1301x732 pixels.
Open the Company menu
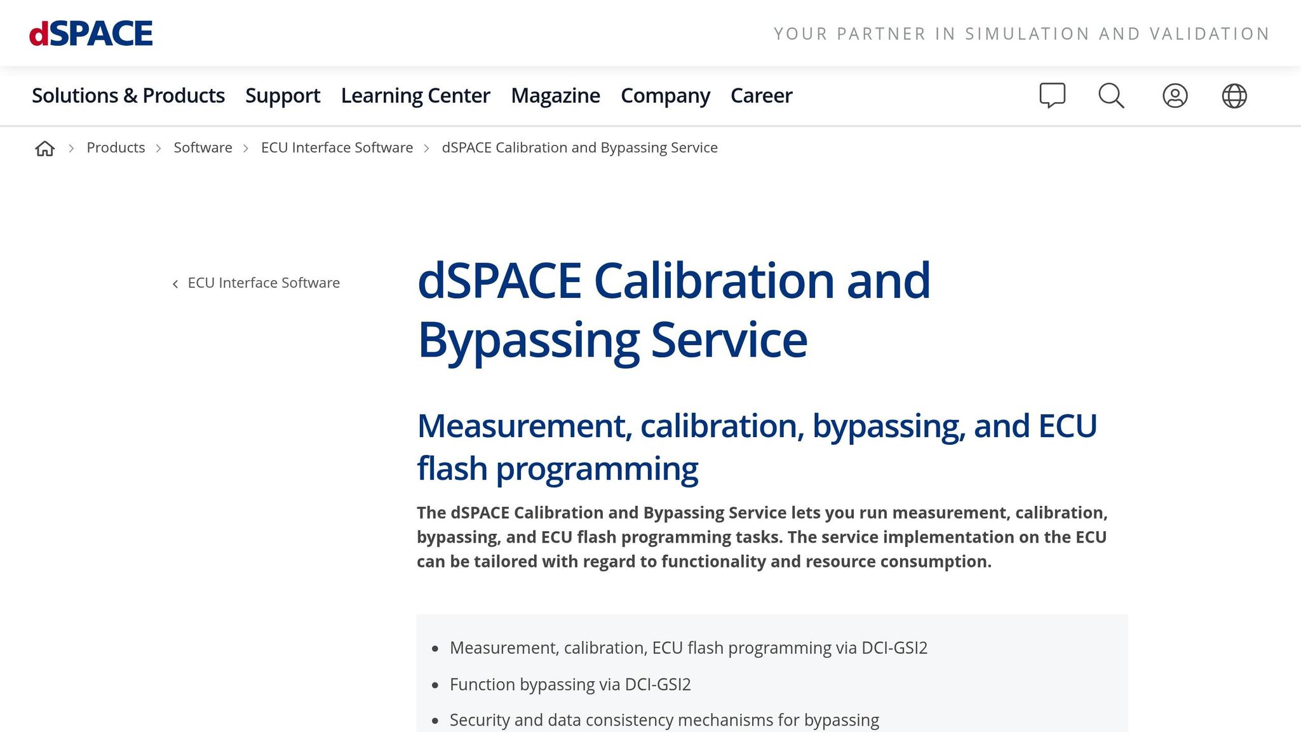[x=664, y=95]
